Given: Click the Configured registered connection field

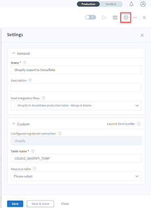Looking at the screenshot, I should tap(76, 141).
